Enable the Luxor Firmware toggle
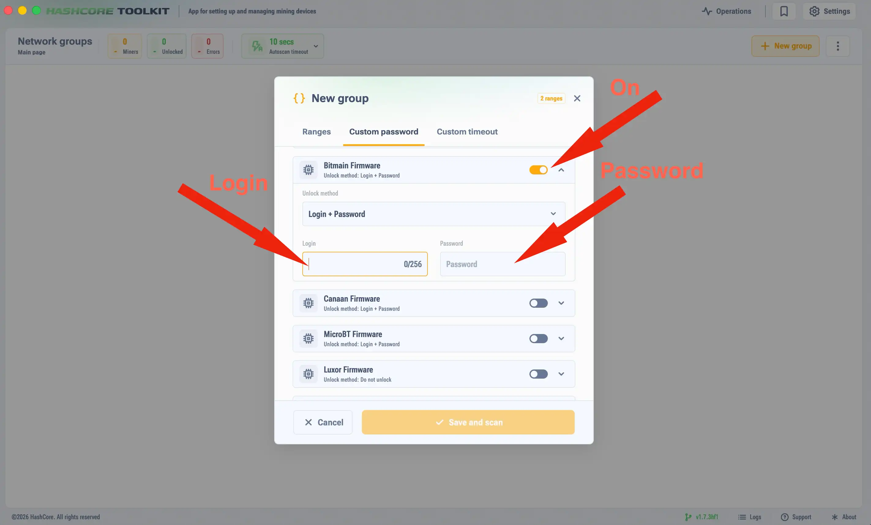Screen dimensions: 871x525 [538, 373]
